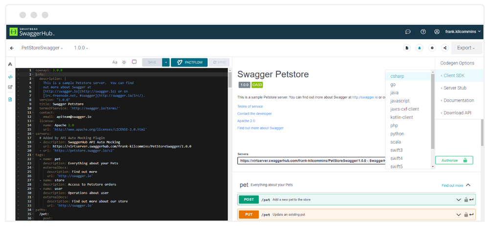Open the Servers selection dropdown
Image resolution: width=489 pixels, height=229 pixels.
[311, 161]
